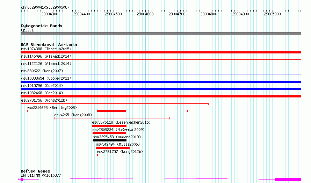311x183 pixels.
Task: Click the magenta ZNF311 exon block at right
Action: (288, 180)
